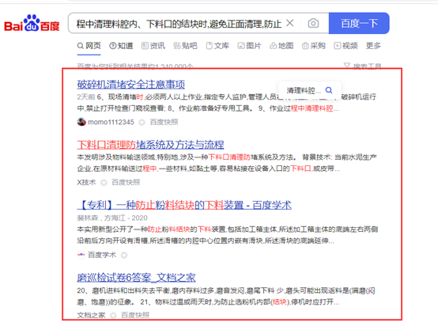
Task: Select the 网页 tab
Action: [89, 46]
